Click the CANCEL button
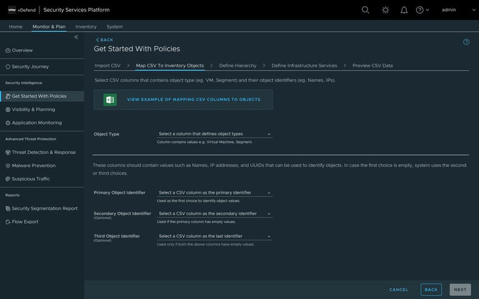This screenshot has width=479, height=299. click(399, 290)
